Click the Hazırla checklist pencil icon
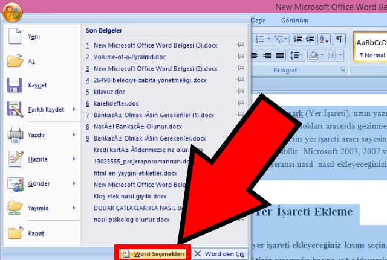The image size is (387, 260). (16, 159)
